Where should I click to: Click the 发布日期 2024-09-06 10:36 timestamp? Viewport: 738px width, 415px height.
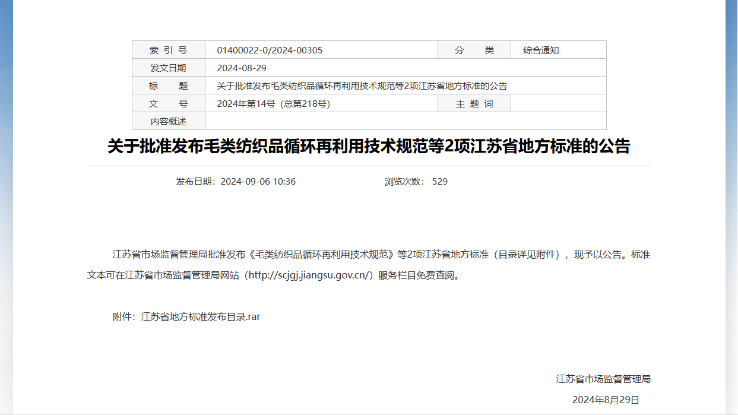click(236, 182)
